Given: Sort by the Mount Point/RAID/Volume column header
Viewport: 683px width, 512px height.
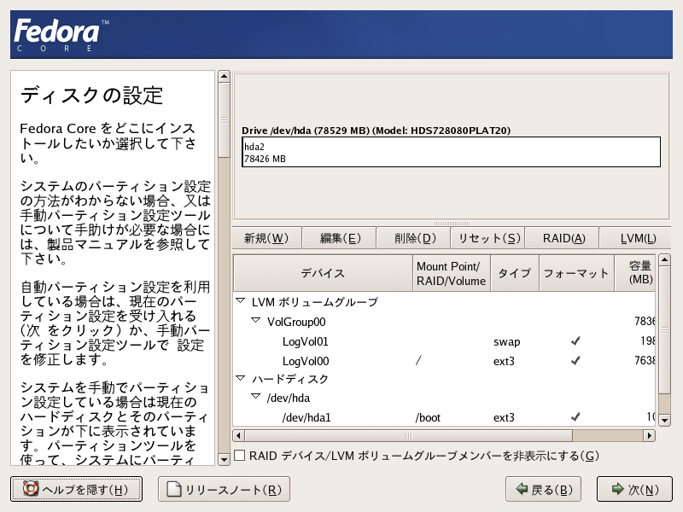Looking at the screenshot, I should click(x=452, y=273).
